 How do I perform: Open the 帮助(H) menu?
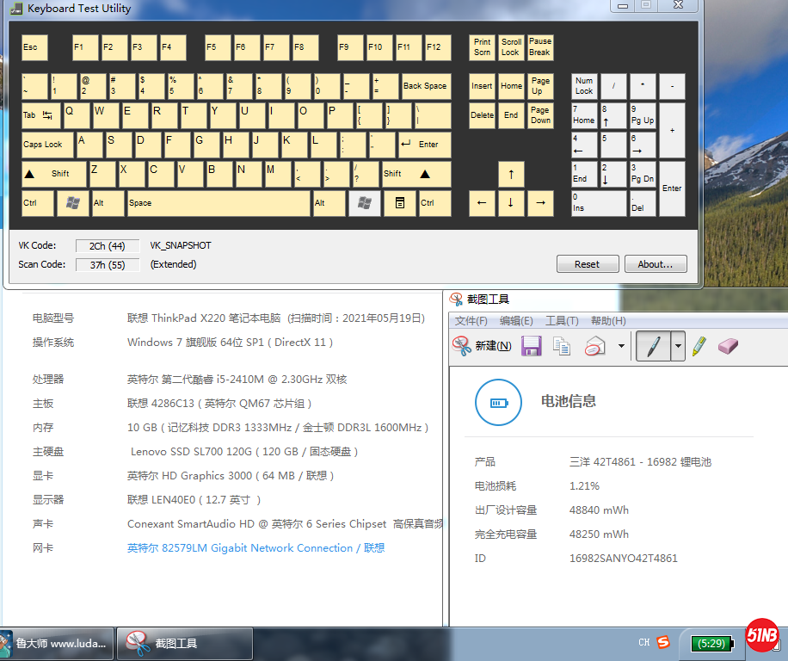607,321
